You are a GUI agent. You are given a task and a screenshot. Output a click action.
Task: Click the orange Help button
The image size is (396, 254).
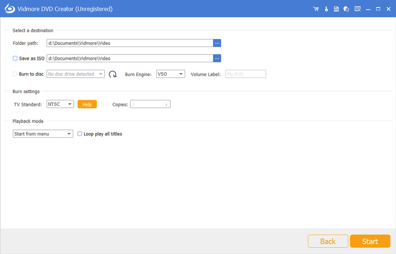[87, 104]
